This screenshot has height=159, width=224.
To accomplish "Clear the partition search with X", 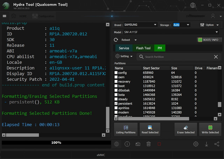I will [x=216, y=57].
